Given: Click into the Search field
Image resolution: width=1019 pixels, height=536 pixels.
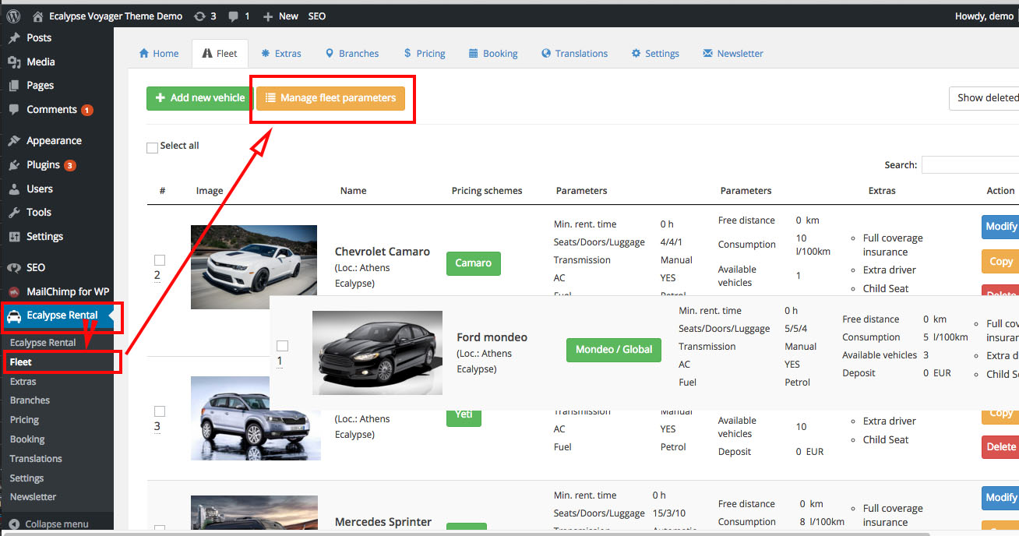Looking at the screenshot, I should click(970, 165).
